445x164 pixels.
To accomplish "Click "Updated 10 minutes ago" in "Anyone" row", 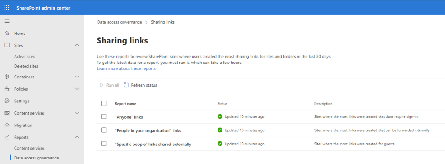I will click(x=244, y=117).
